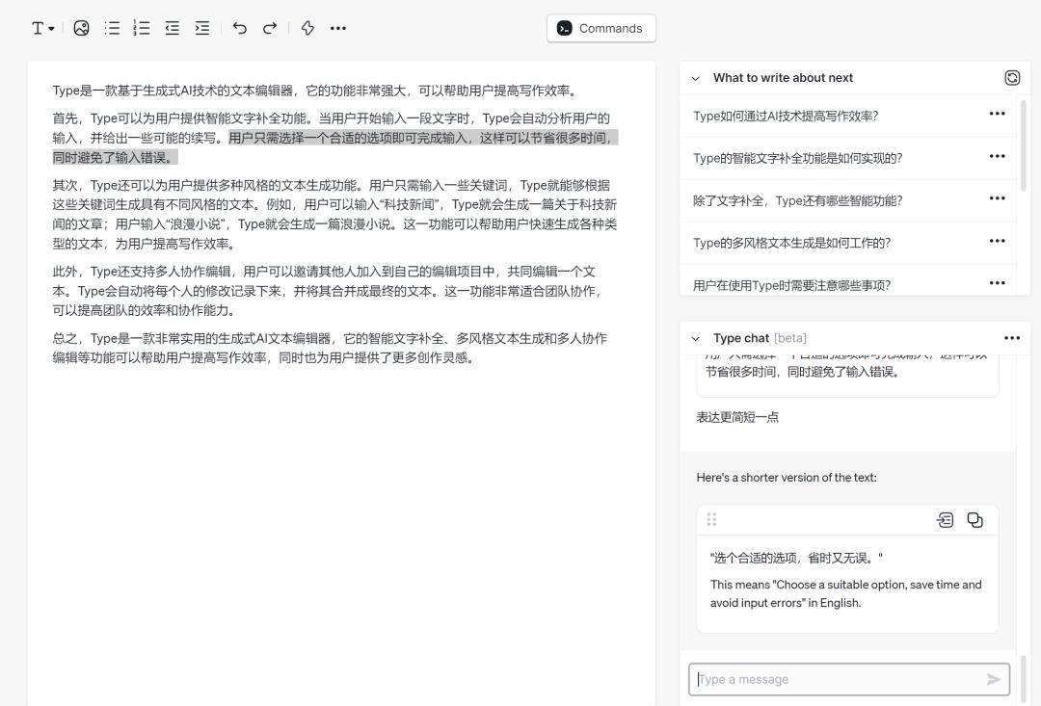This screenshot has width=1041, height=706.
Task: Collapse the What to write about next panel
Action: tap(695, 78)
